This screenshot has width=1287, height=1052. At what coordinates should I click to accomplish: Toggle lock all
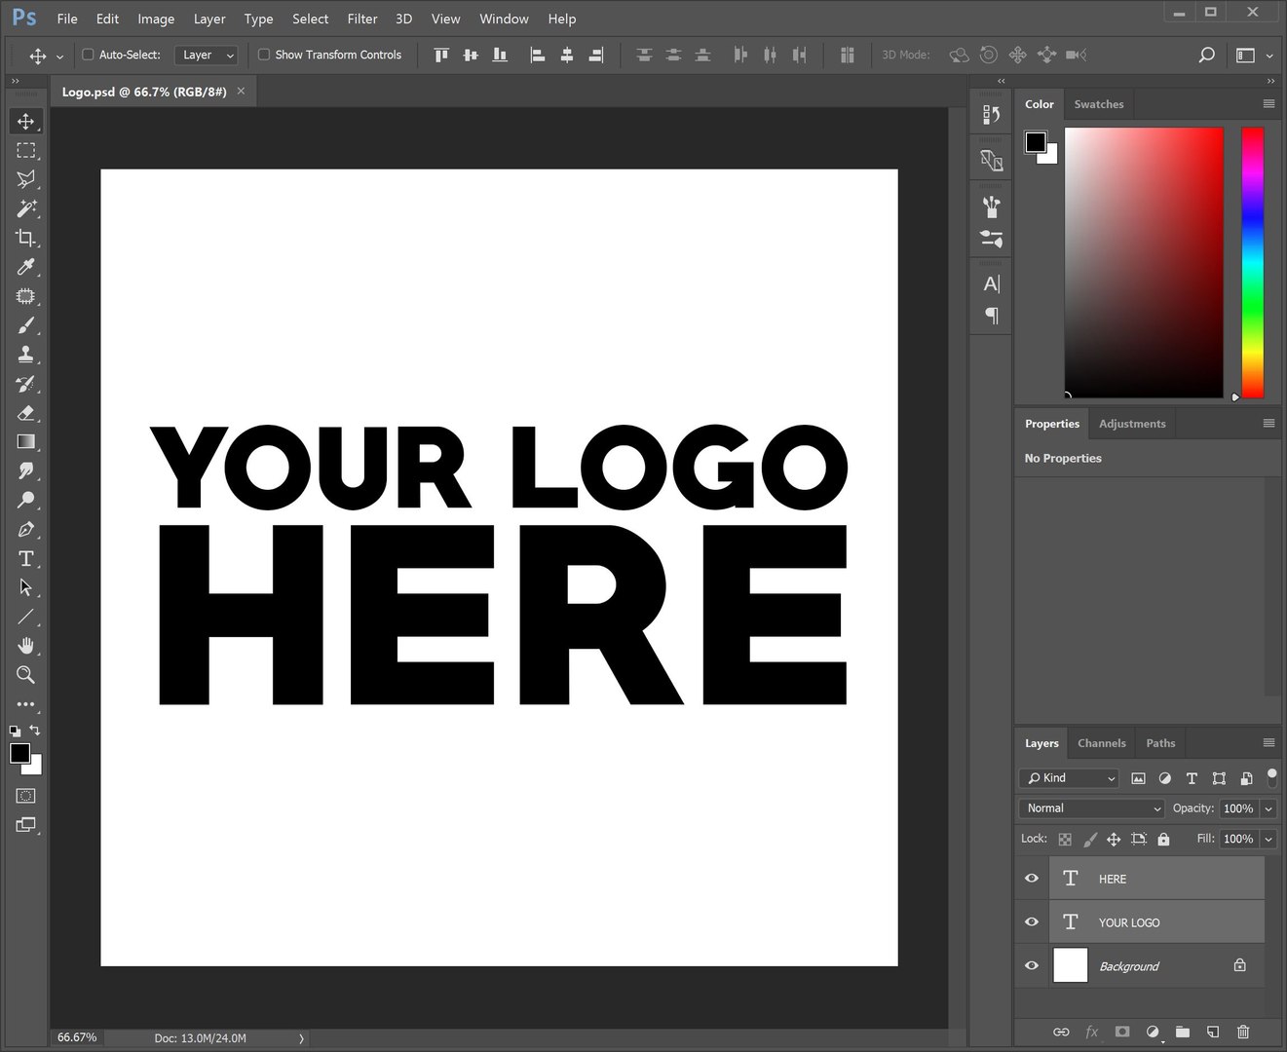(x=1163, y=839)
